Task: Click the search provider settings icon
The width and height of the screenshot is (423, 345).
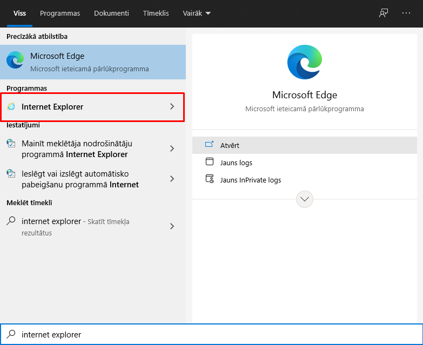Action: pos(11,144)
